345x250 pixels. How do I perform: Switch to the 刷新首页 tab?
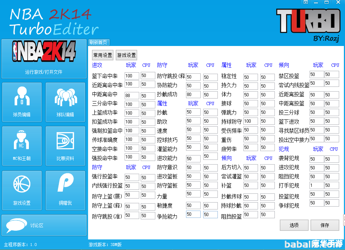tap(99, 42)
